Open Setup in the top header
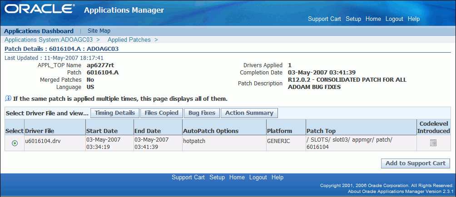456x197 pixels. click(353, 19)
